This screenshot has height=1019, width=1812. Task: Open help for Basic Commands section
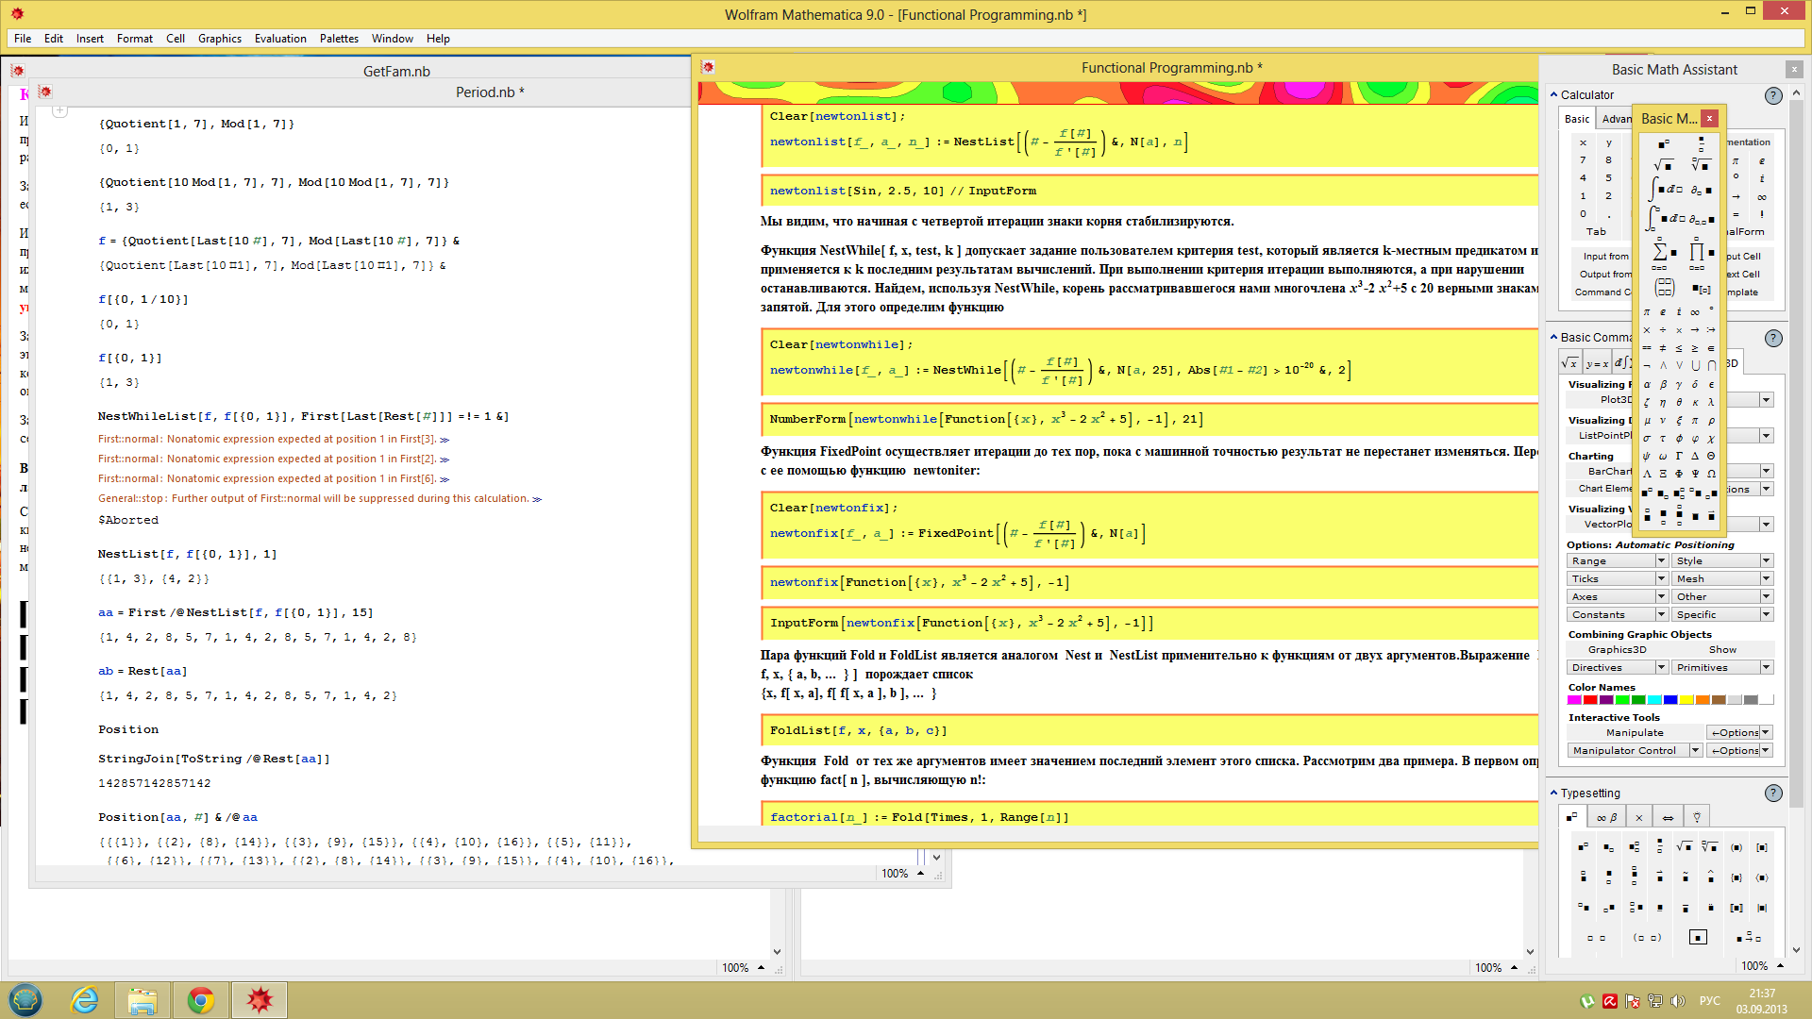click(1773, 338)
